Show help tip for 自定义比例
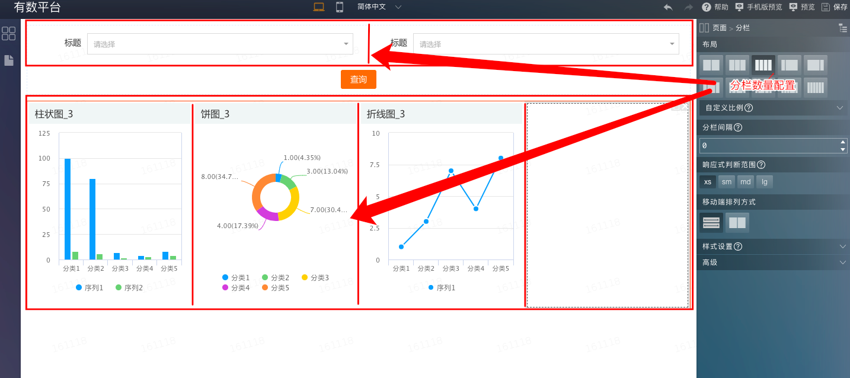This screenshot has width=850, height=378. (749, 108)
